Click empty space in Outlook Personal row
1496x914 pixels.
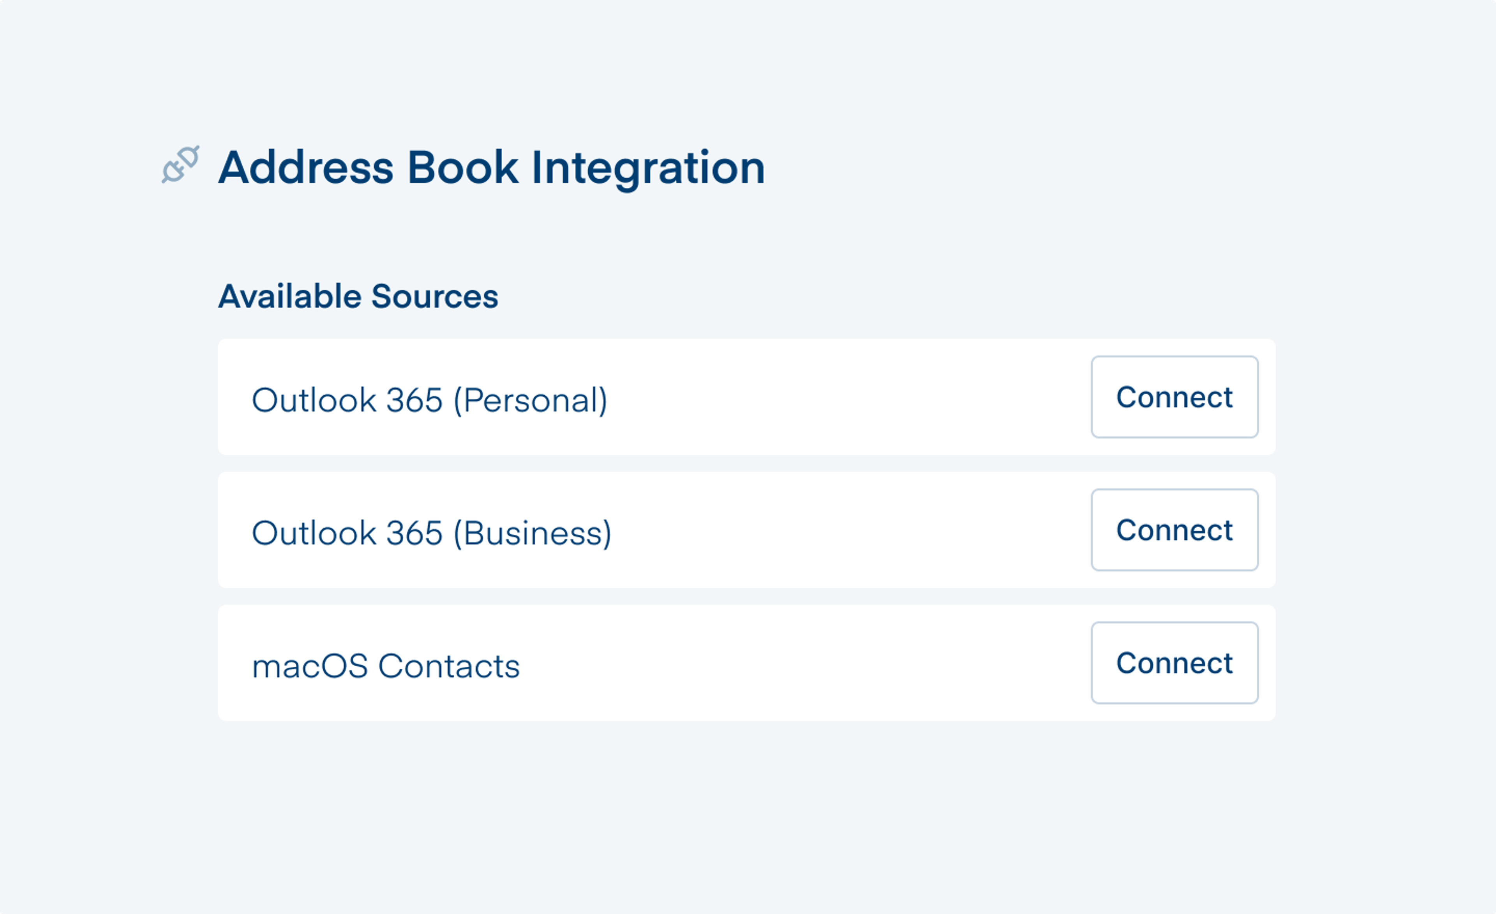850,397
